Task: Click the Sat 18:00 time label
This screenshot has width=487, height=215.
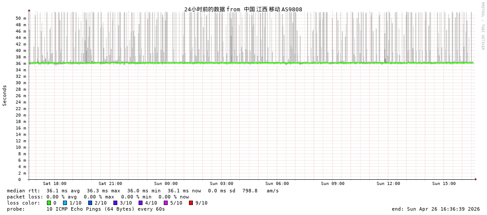Action: 55,184
